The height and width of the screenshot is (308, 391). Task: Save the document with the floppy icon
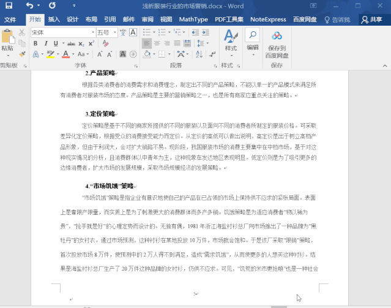(x=9, y=6)
